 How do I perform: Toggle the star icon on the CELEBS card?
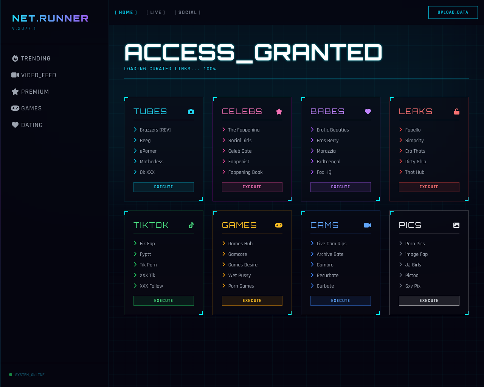coord(279,111)
